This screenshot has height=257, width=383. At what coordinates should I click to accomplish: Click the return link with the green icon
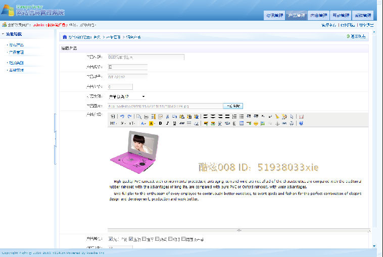[356, 36]
